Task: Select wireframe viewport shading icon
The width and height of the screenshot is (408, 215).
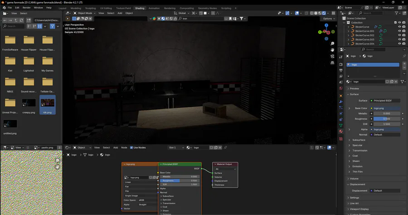Action: pyautogui.click(x=312, y=13)
